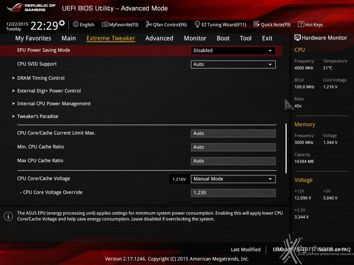Click the Ratio 40x value
Image resolution: width=354 pixels, height=265 pixels.
coord(298,106)
